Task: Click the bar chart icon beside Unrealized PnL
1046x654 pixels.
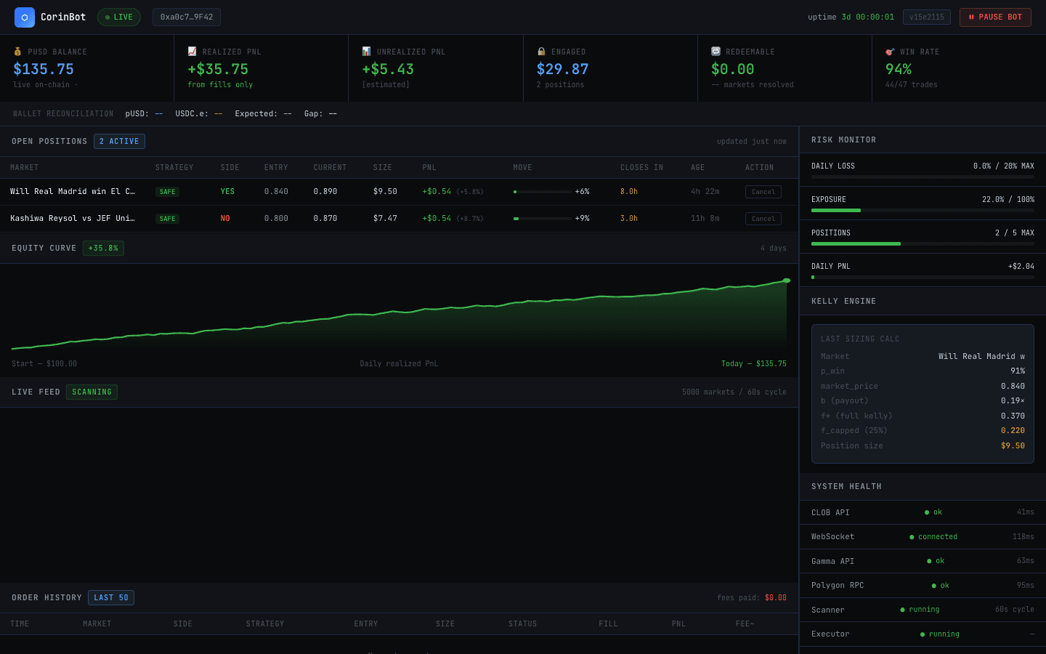Action: tap(366, 52)
